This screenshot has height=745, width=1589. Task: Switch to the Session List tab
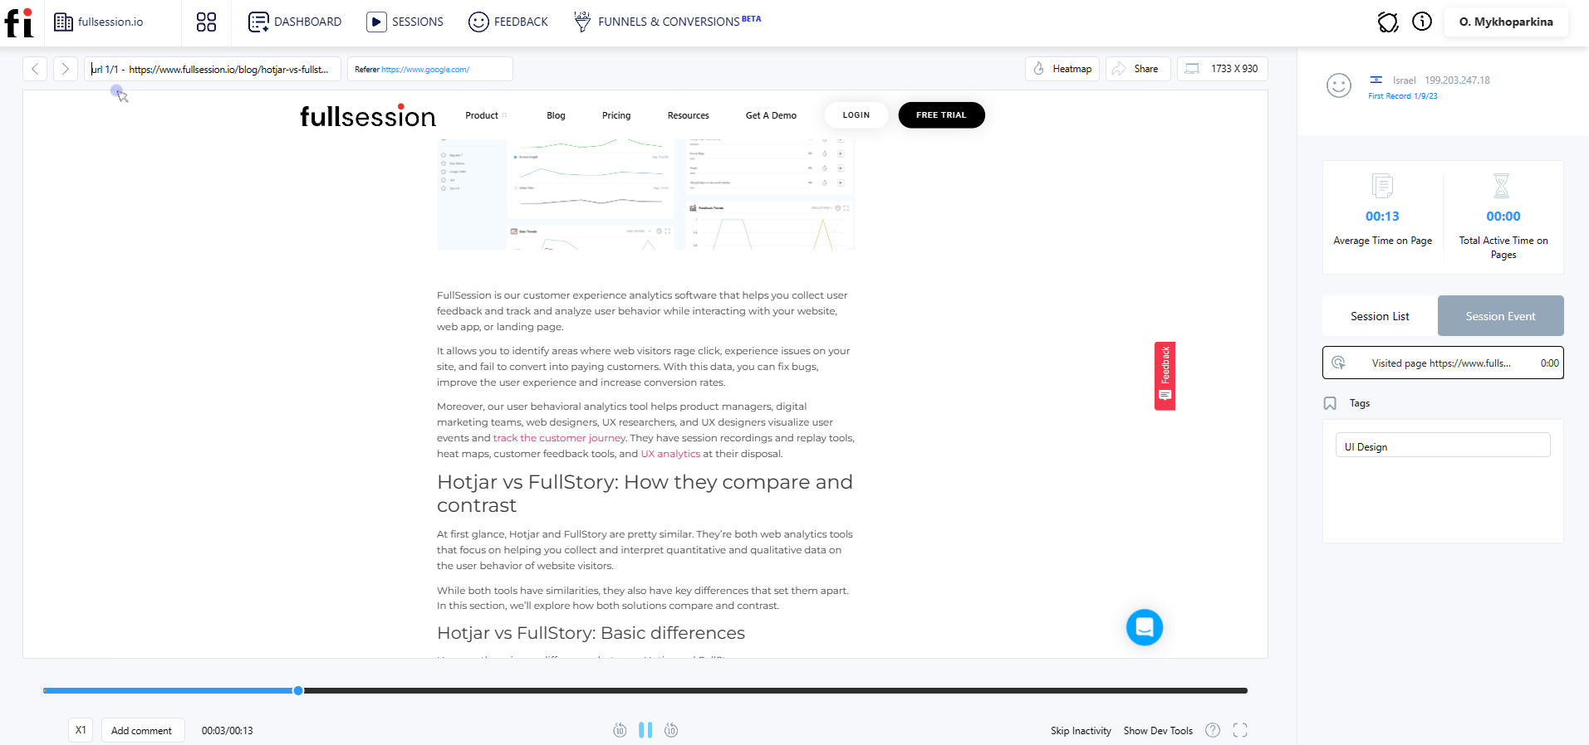pos(1380,316)
